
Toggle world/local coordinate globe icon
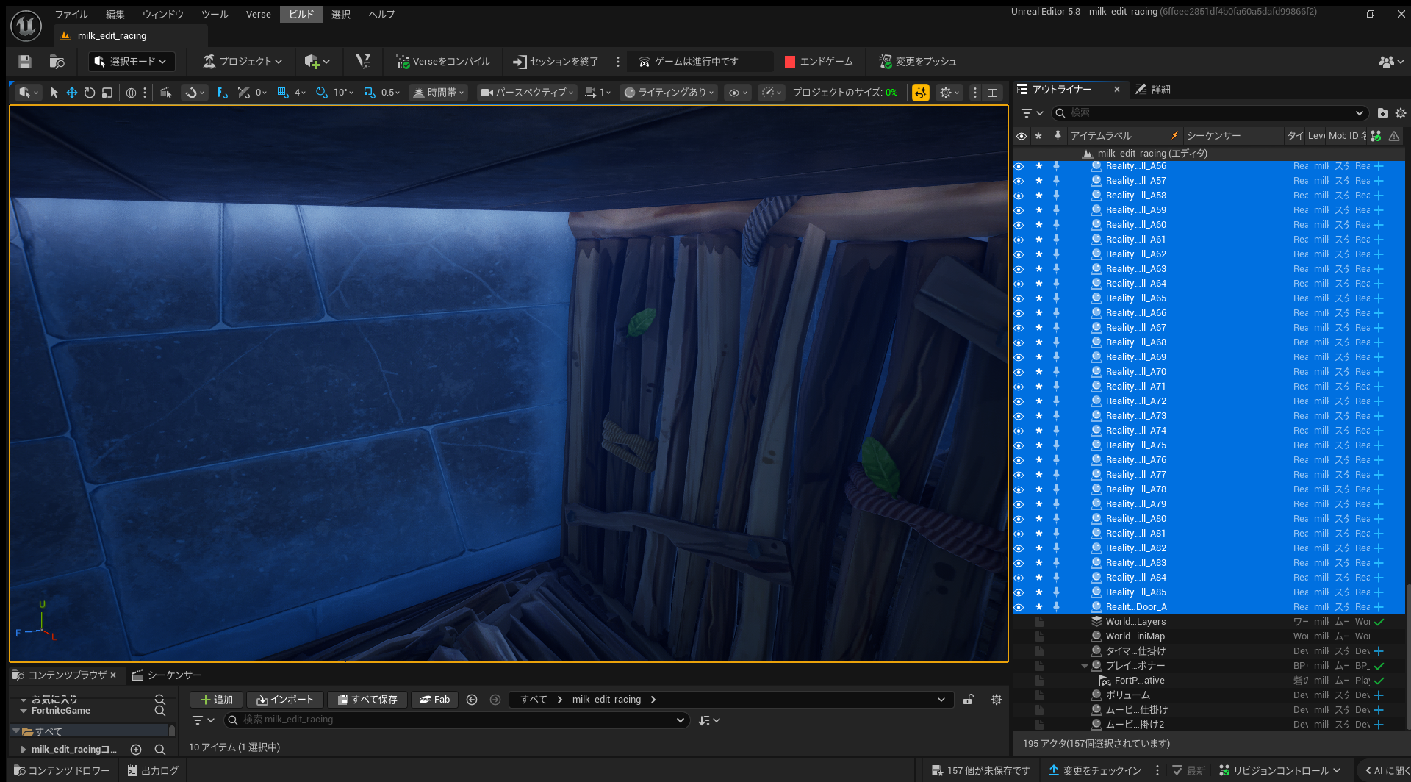[x=131, y=93]
